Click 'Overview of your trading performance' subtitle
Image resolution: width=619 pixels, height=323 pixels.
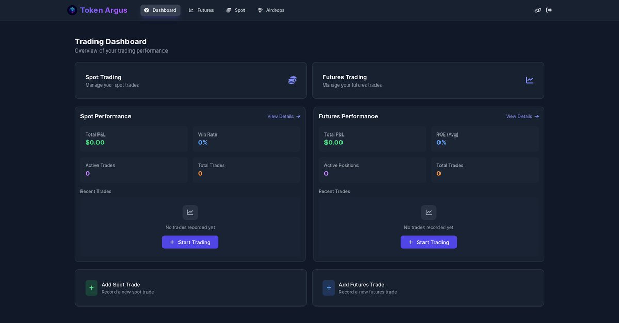(x=121, y=51)
